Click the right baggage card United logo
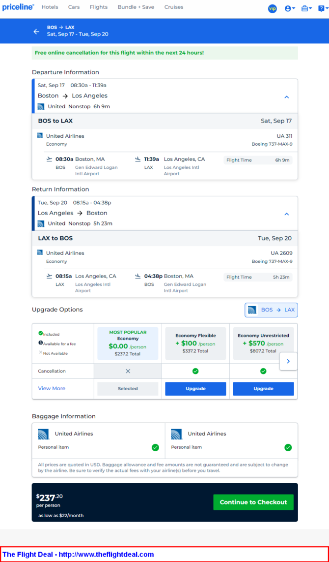Image resolution: width=329 pixels, height=562 pixels. pos(177,434)
